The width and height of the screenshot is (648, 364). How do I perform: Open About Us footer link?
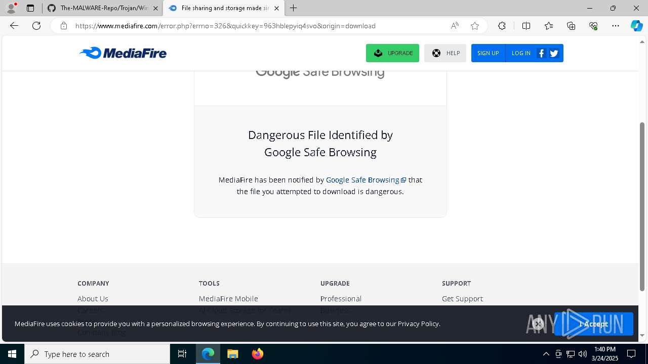93,299
